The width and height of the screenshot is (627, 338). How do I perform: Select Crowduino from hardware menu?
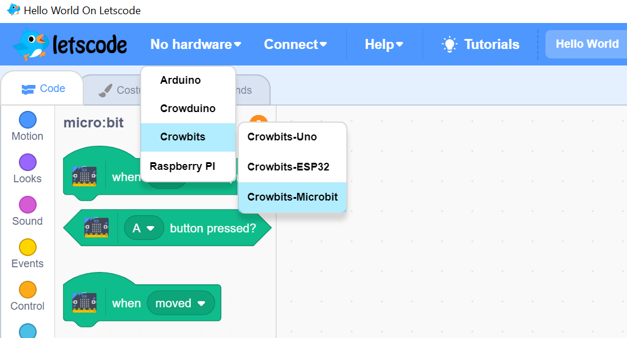(189, 109)
